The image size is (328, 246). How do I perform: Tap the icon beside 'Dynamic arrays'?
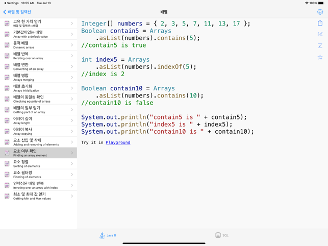click(7, 45)
